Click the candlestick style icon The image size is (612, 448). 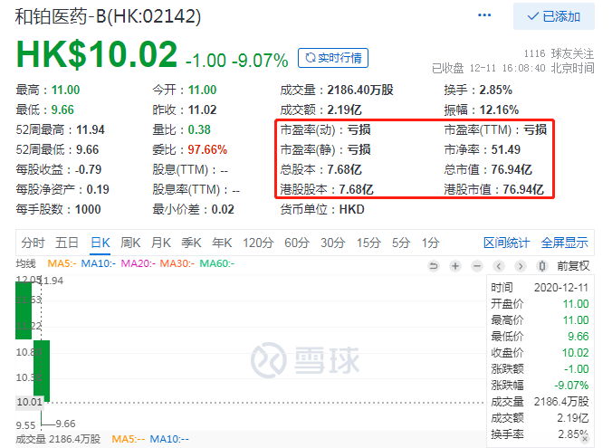[x=541, y=266]
